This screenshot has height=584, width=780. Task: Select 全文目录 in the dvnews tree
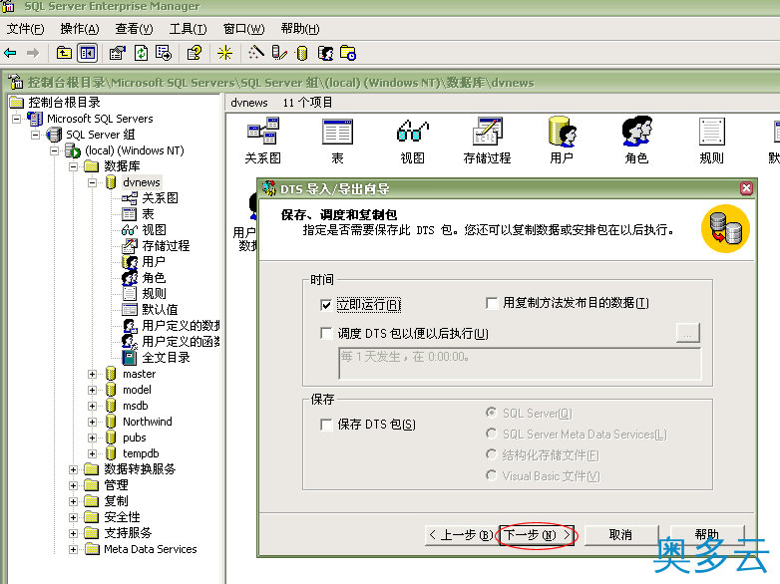click(x=166, y=358)
